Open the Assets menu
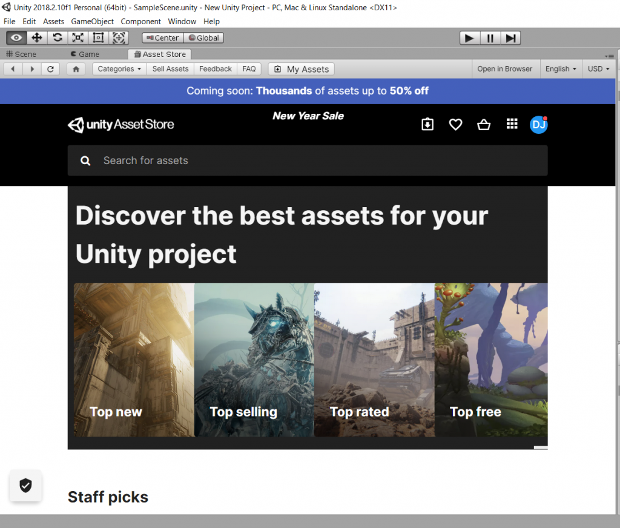 click(53, 21)
